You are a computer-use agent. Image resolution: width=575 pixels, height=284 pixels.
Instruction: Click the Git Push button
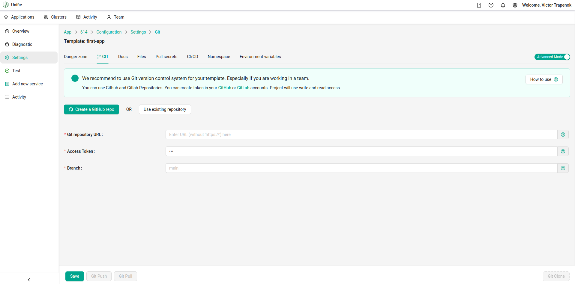tap(99, 276)
